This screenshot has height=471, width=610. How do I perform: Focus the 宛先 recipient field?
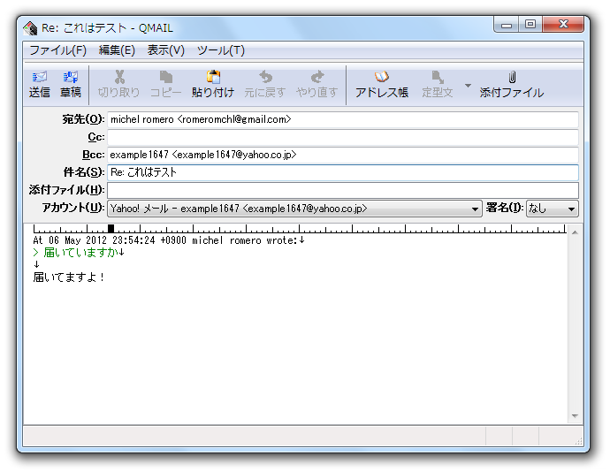click(x=343, y=119)
